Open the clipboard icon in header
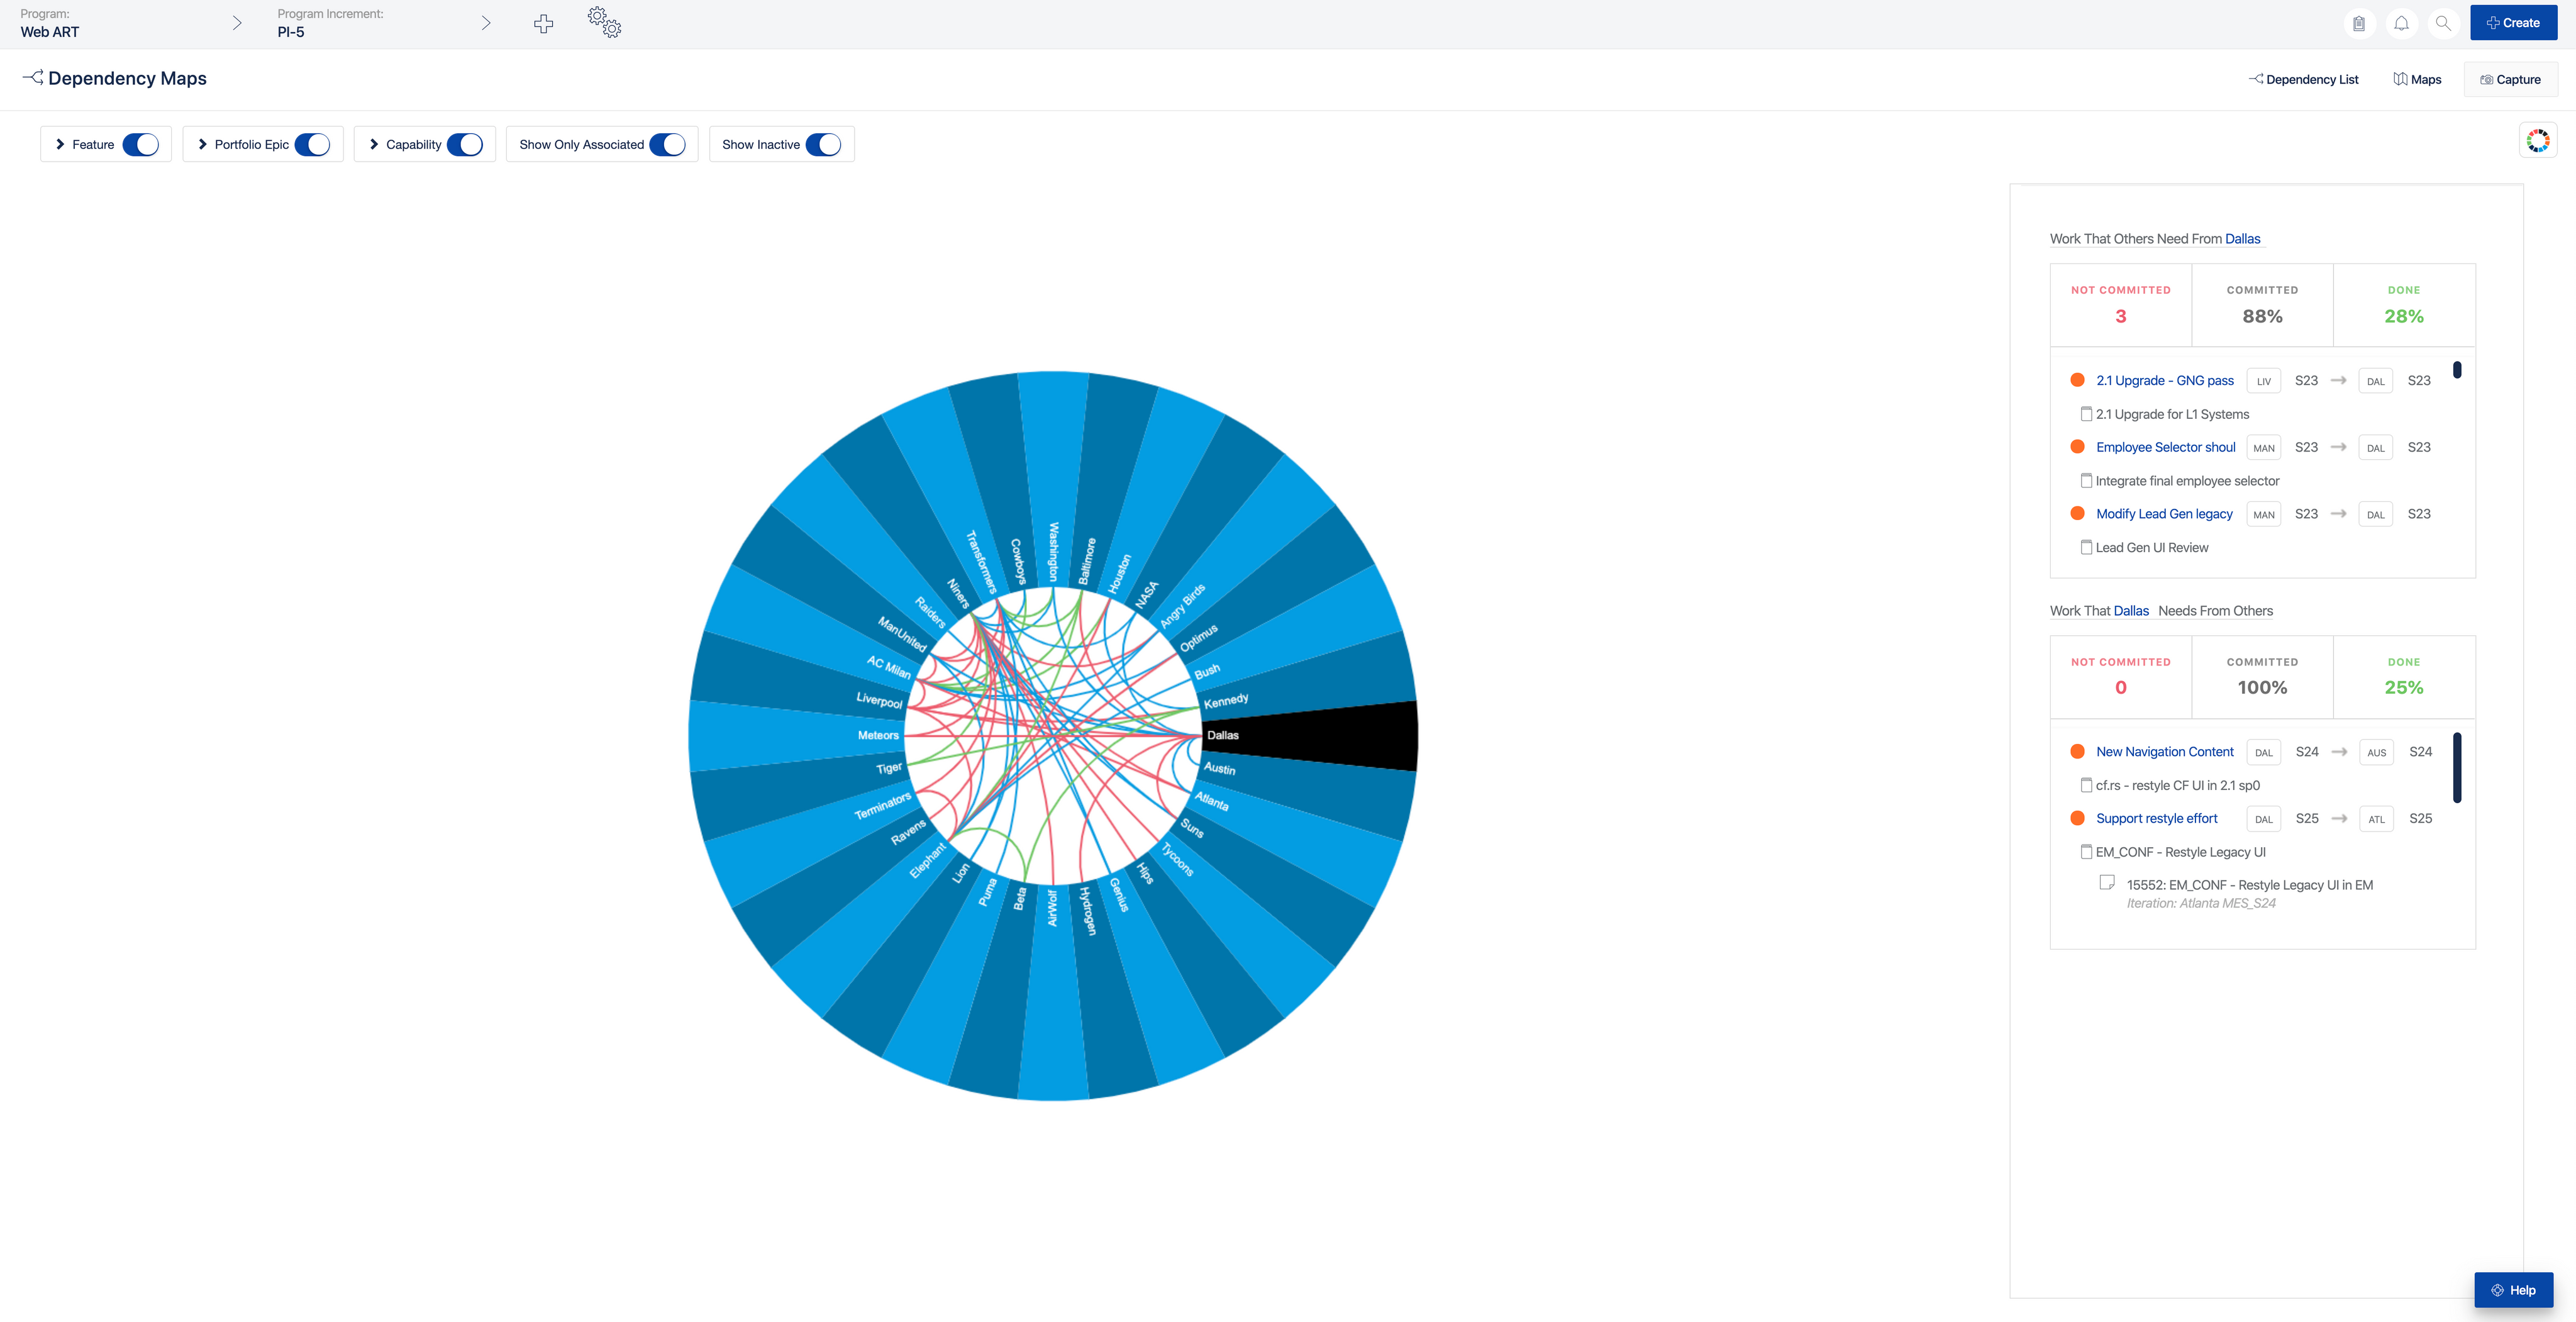The image size is (2576, 1322). tap(2359, 23)
